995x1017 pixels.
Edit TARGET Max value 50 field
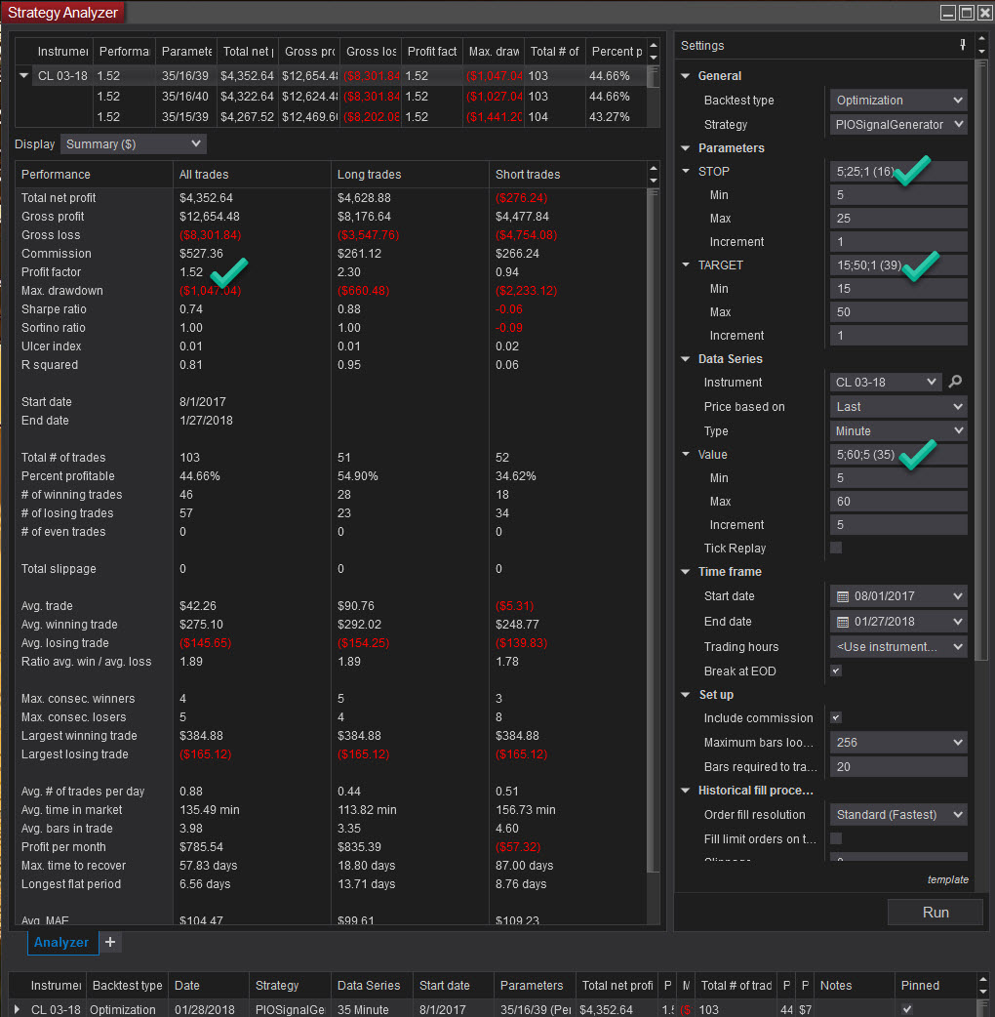click(x=898, y=312)
